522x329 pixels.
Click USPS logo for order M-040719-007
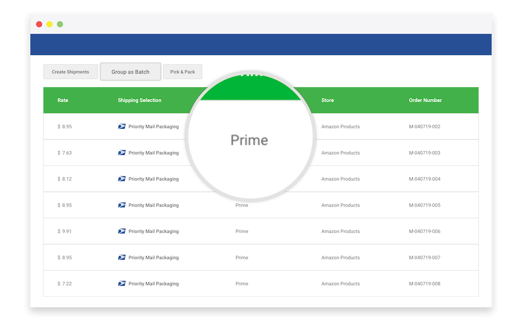point(122,258)
